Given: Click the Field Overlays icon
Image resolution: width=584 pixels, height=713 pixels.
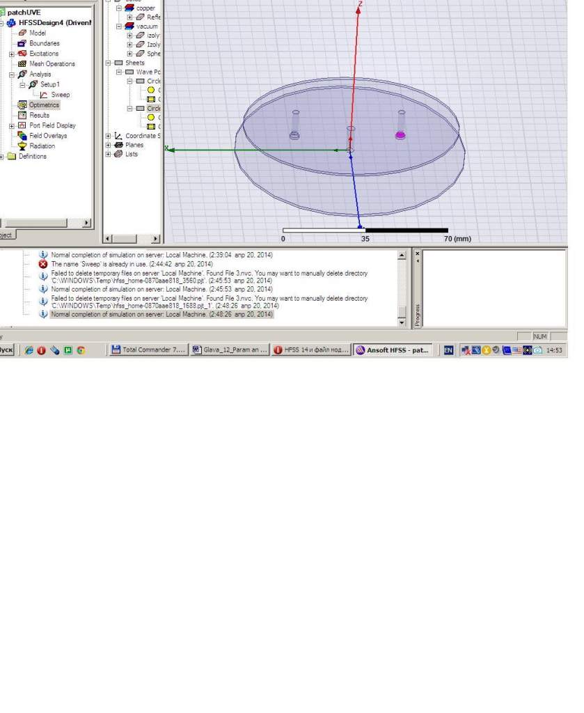Looking at the screenshot, I should pyautogui.click(x=22, y=136).
